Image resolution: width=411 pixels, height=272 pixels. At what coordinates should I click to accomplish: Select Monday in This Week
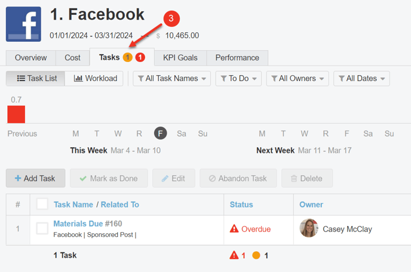point(76,134)
